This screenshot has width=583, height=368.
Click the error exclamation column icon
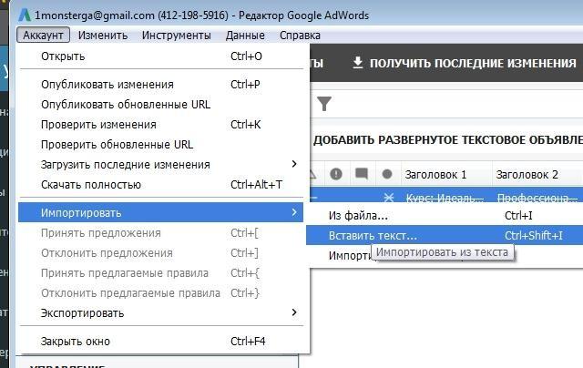click(336, 174)
